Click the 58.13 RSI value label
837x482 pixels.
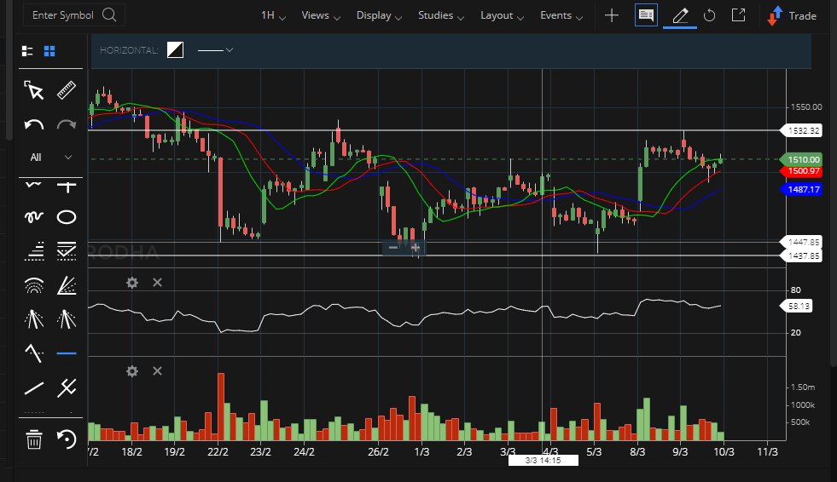[x=796, y=307]
